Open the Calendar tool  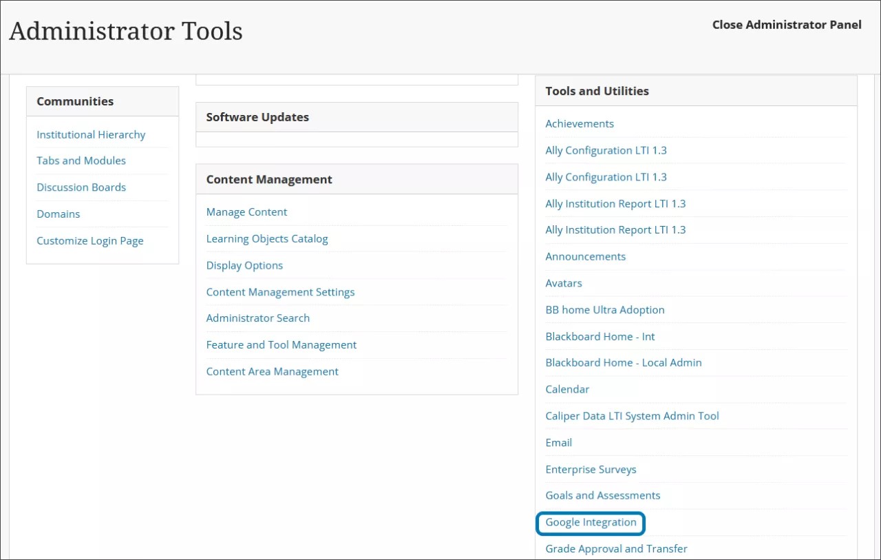(567, 389)
